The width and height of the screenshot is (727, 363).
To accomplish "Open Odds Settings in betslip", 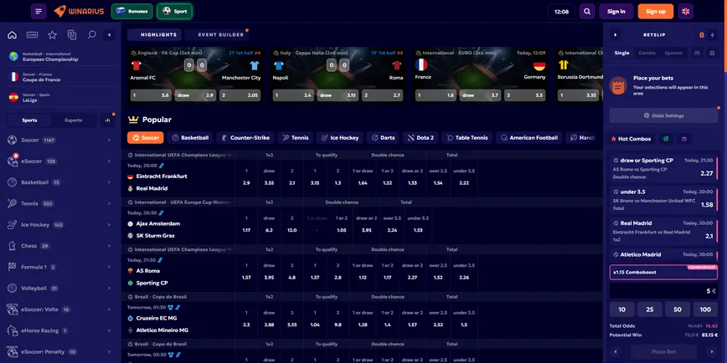I will (x=663, y=115).
